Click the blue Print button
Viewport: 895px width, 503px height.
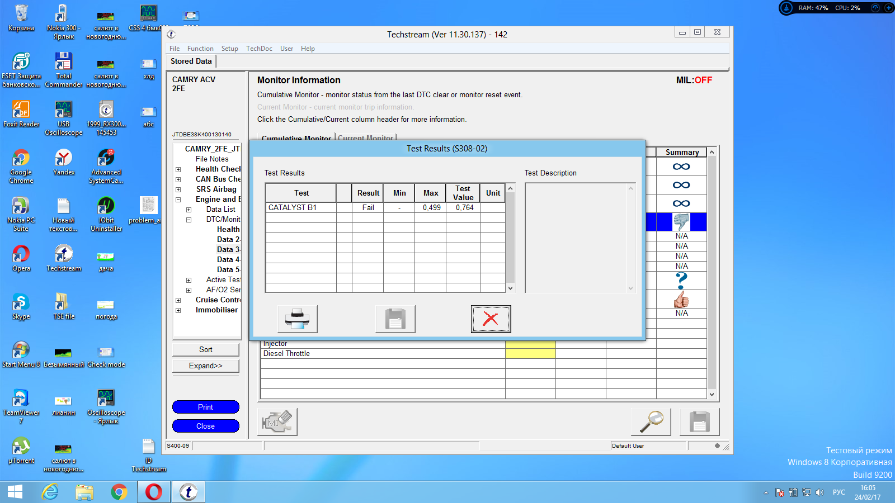coord(205,407)
